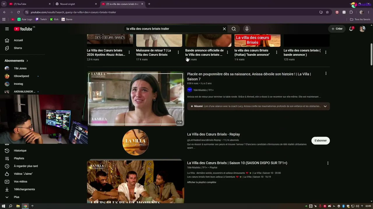Open the Télé-Réalités | TF1+ channel link
The width and height of the screenshot is (373, 209).
(x=203, y=90)
